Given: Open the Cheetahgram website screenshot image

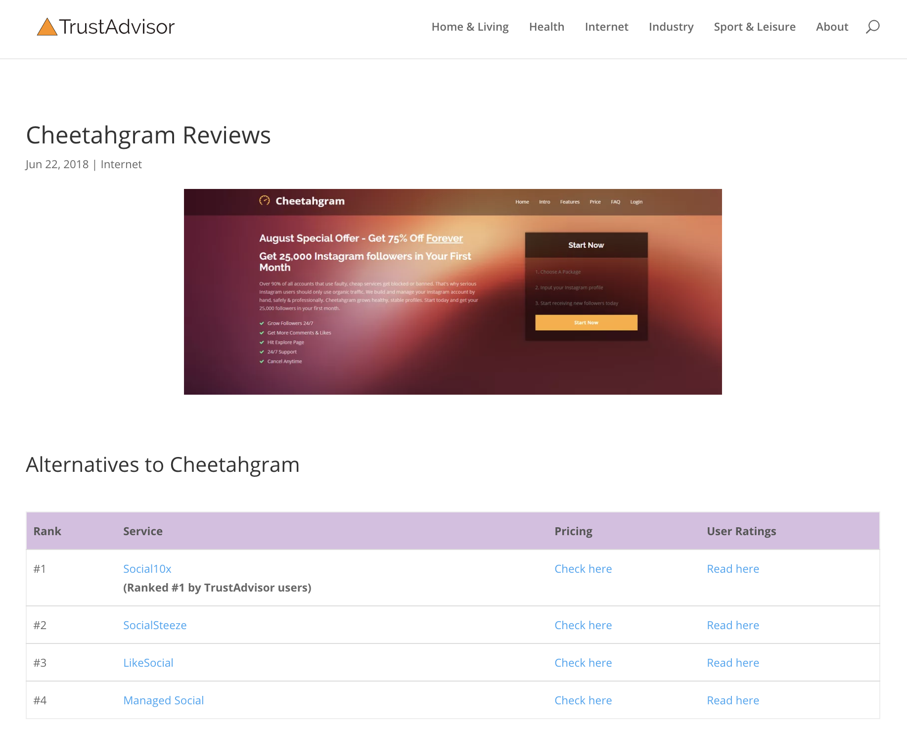Looking at the screenshot, I should tap(453, 292).
